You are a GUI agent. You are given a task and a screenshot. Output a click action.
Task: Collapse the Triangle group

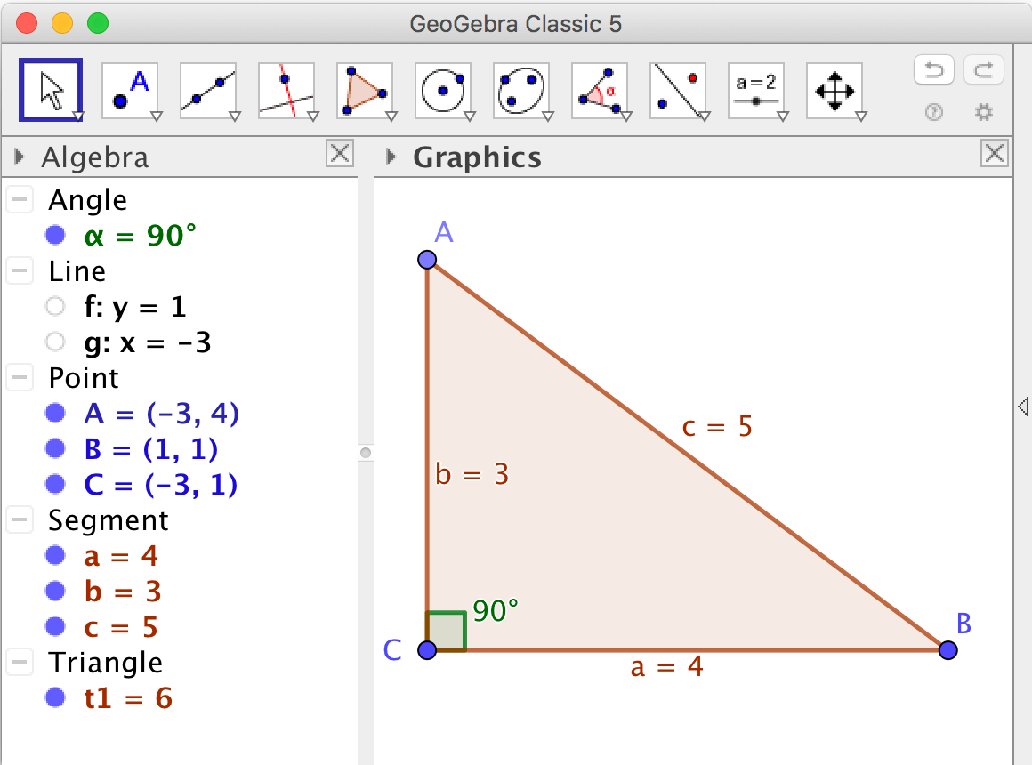[x=20, y=662]
